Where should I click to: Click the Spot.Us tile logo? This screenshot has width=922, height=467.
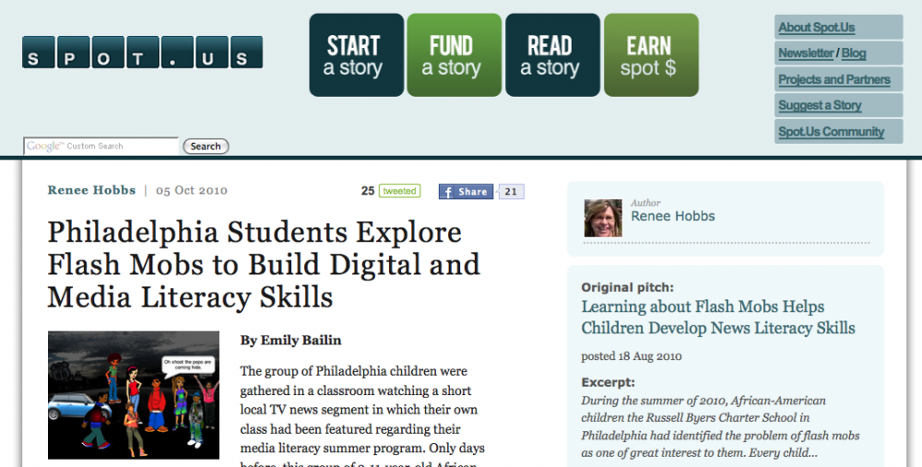point(142,53)
